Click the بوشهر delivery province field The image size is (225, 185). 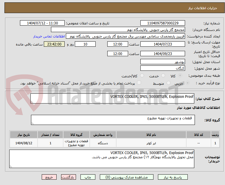click(162, 62)
